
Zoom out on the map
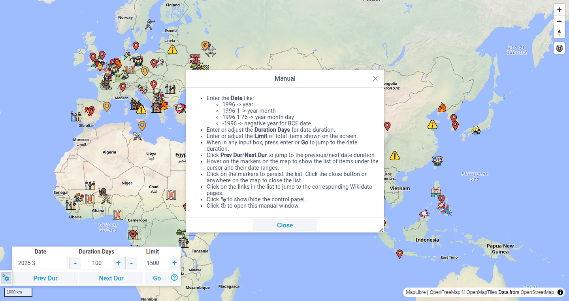559,21
